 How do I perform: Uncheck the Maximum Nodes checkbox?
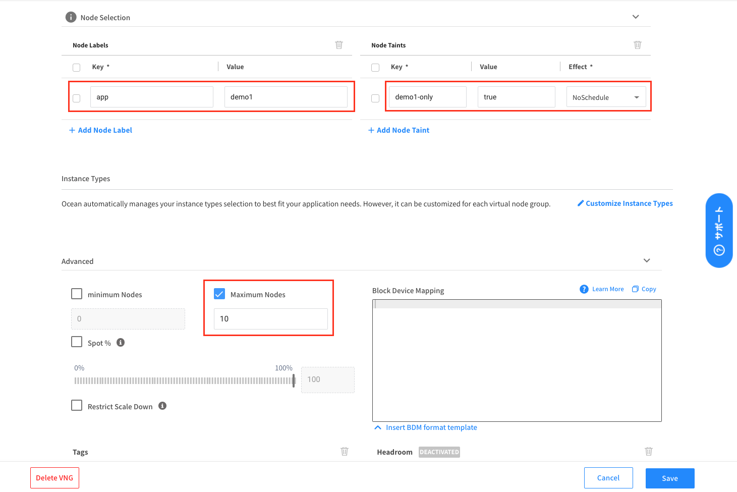click(219, 294)
